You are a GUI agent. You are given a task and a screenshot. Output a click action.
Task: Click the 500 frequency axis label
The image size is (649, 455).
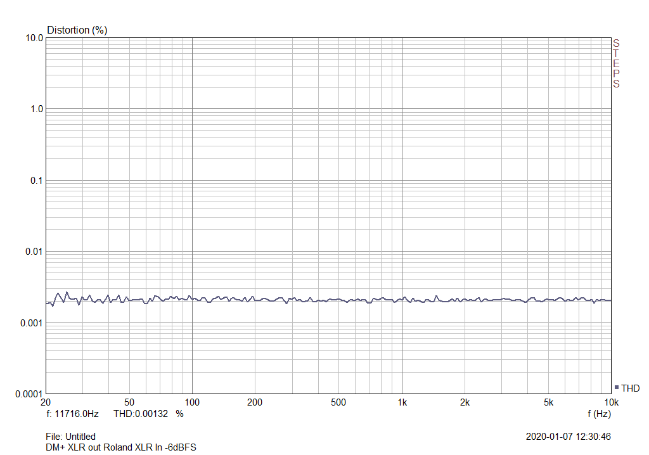(338, 402)
